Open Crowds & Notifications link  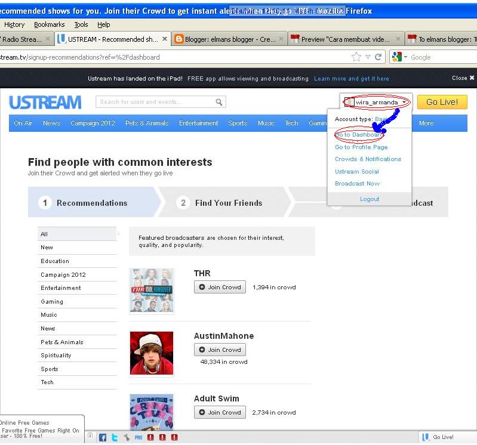click(x=368, y=159)
